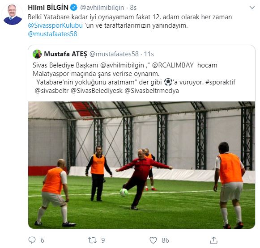Retweet using the arrows icon
This screenshot has width=260, height=248.
pos(92,240)
